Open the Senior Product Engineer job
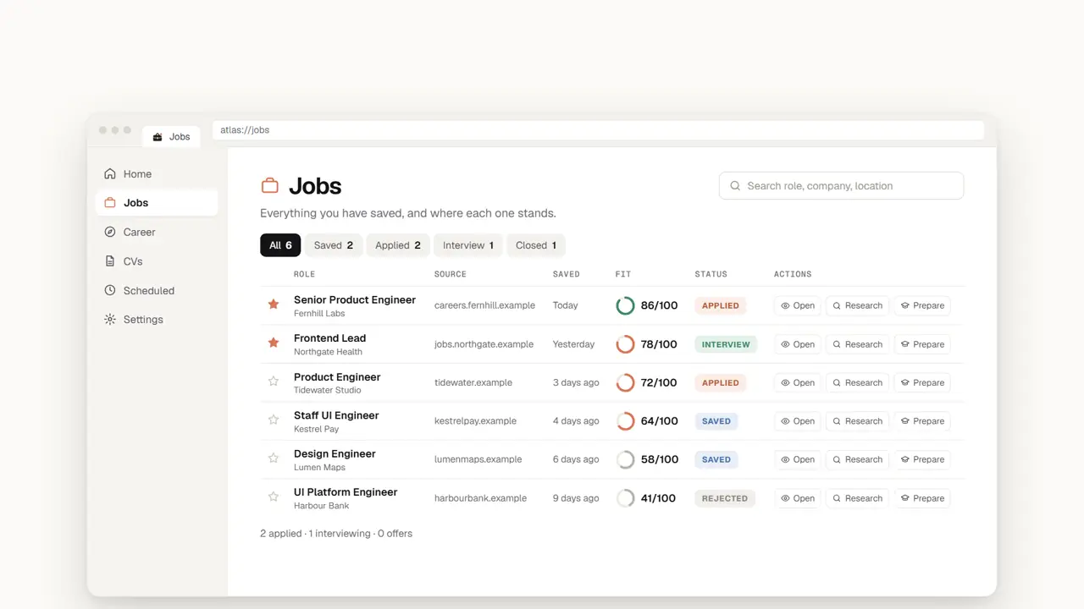 coord(798,306)
